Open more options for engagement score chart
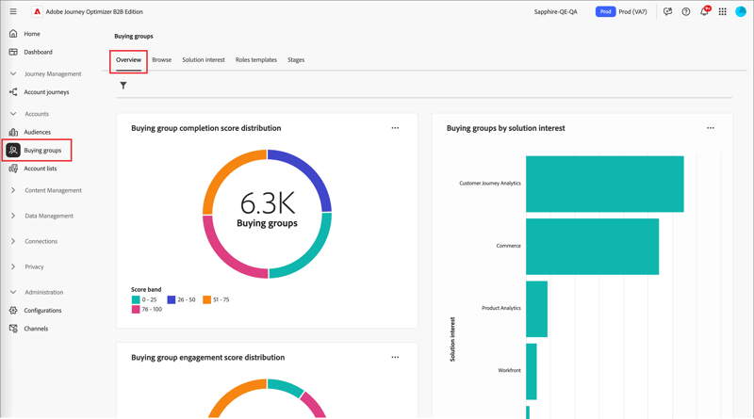Viewport: 754px width, 419px height. click(x=395, y=358)
